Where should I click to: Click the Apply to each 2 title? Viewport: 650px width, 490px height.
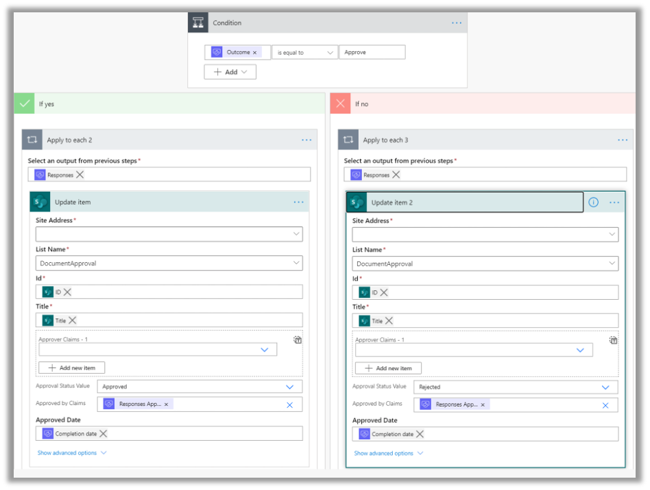(x=69, y=140)
